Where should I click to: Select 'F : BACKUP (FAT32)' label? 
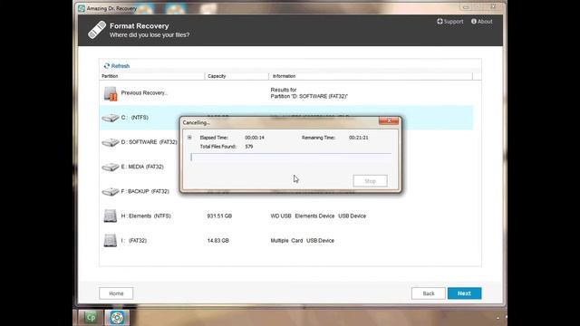145,191
